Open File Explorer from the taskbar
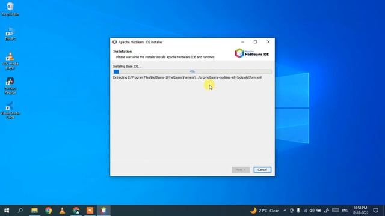 pos(34,211)
